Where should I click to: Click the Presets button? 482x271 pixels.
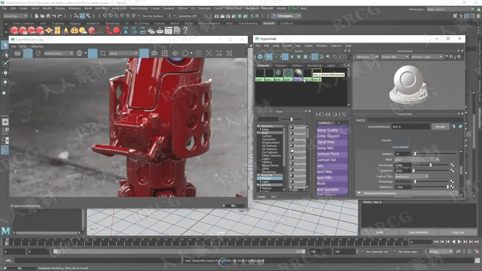440,127
